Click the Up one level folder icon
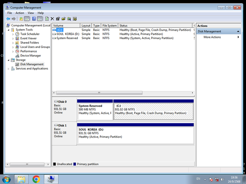246x184 pixels. tap(21, 19)
